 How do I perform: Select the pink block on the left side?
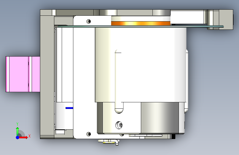(23, 74)
